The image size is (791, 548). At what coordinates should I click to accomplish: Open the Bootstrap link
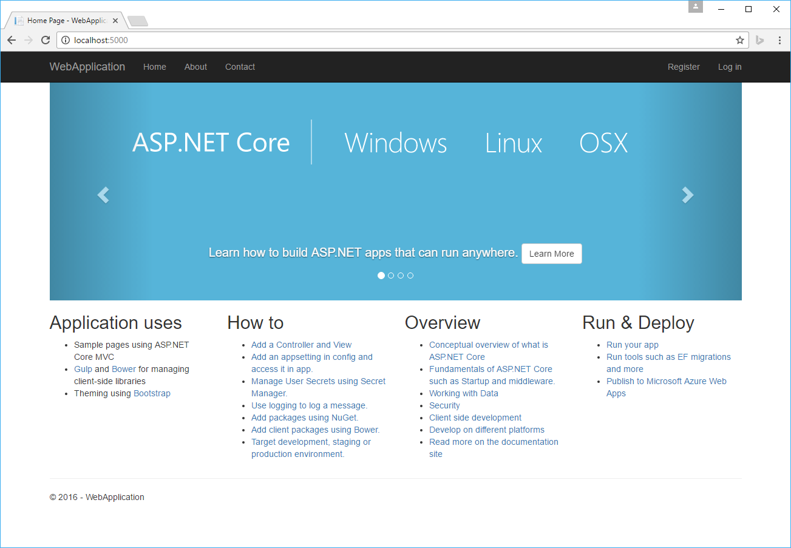152,393
